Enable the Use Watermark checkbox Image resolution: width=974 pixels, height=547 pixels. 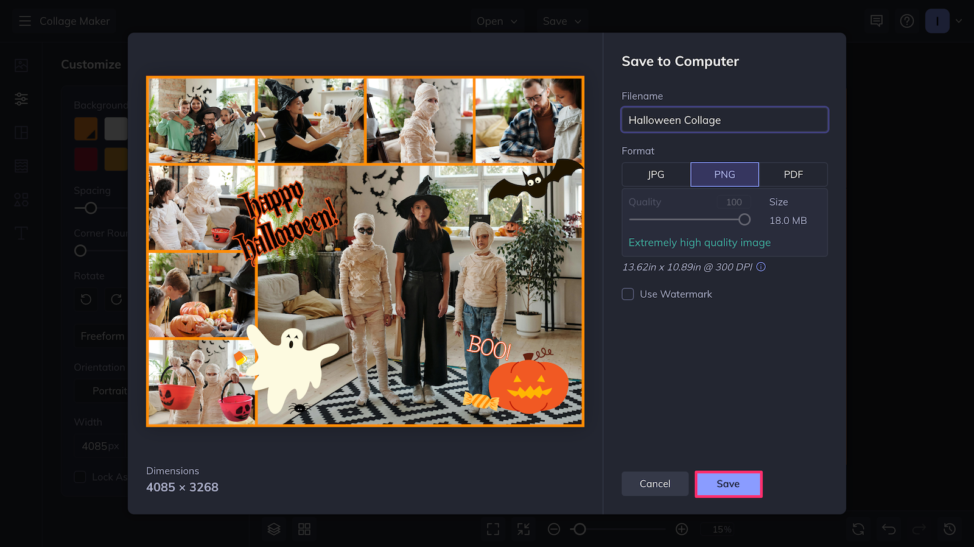[628, 294]
